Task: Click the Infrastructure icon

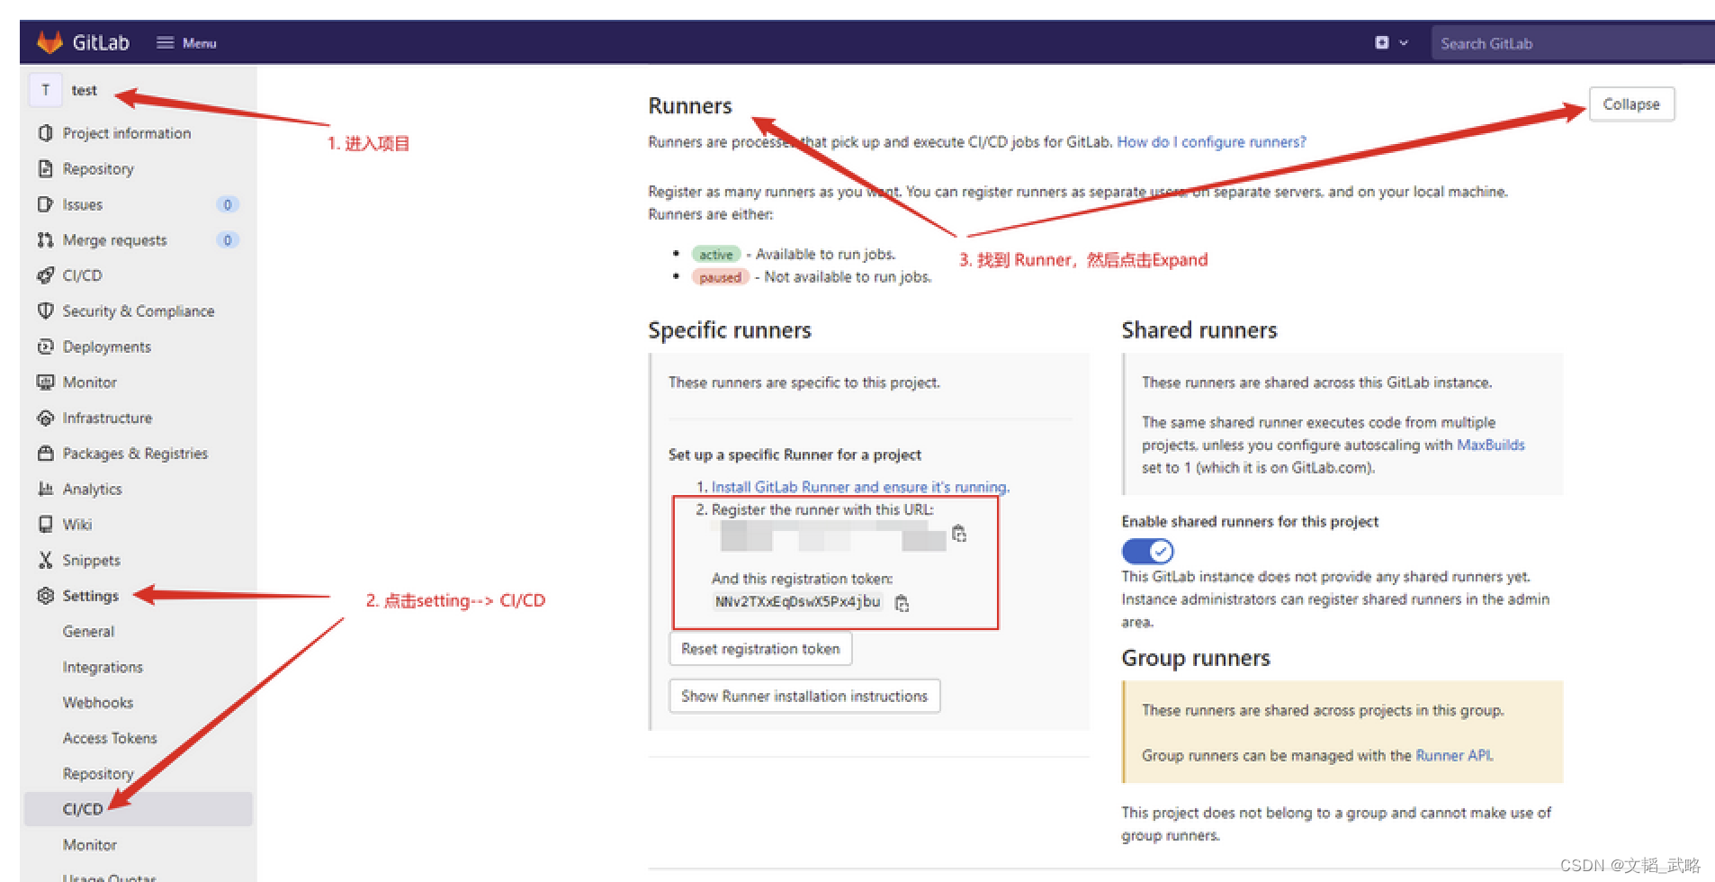Action: click(x=45, y=418)
